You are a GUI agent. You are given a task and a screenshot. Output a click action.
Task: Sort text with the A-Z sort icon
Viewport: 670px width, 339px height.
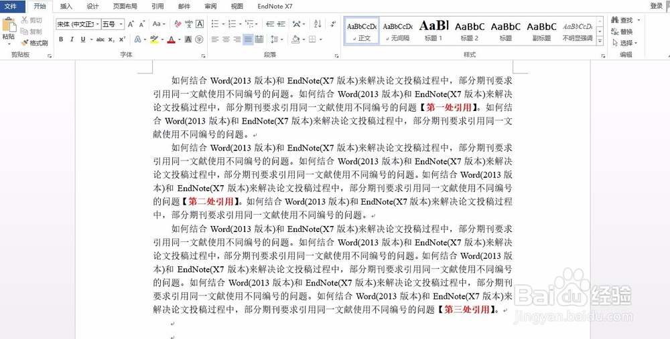point(318,24)
